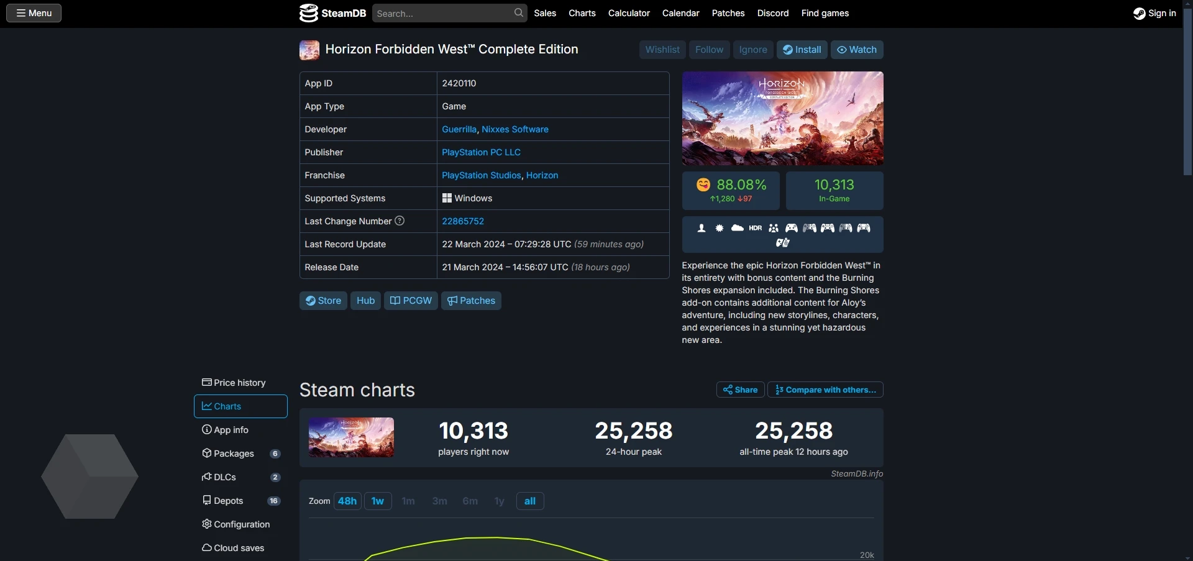The height and width of the screenshot is (561, 1193).
Task: Click Compare with others button
Action: click(825, 390)
